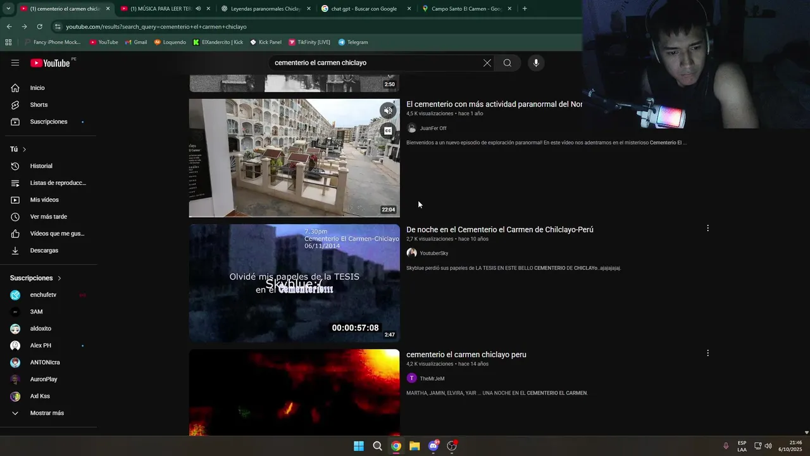Open YoutuberSky channel
Viewport: 810px width, 456px height.
click(x=434, y=253)
